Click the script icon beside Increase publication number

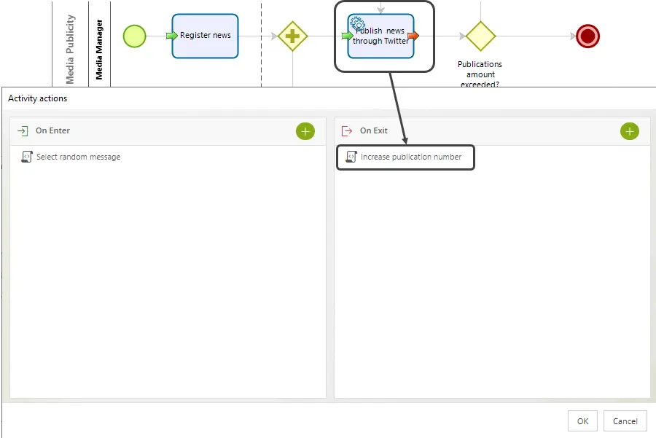pos(351,157)
